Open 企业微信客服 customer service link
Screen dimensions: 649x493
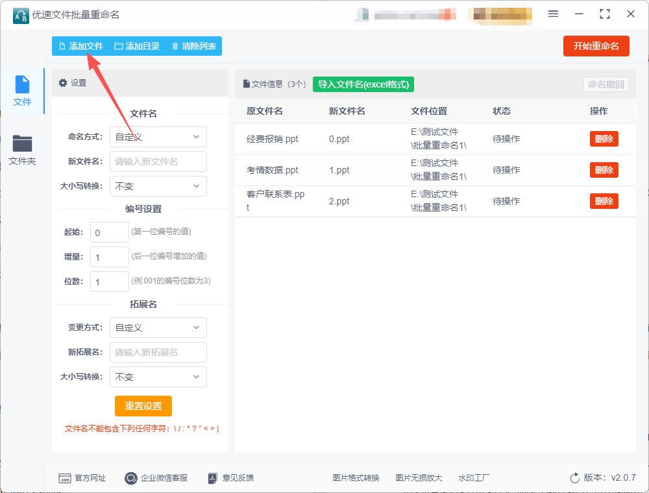point(156,478)
